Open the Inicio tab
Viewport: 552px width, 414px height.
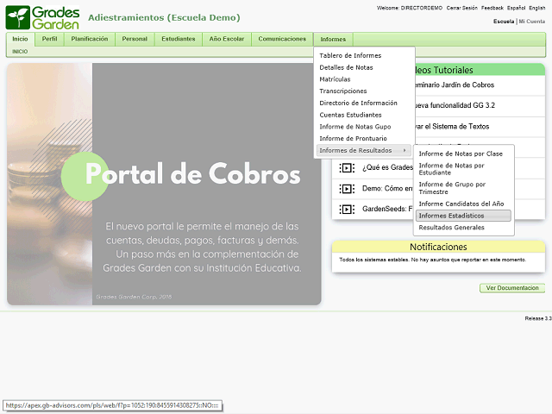pyautogui.click(x=20, y=39)
